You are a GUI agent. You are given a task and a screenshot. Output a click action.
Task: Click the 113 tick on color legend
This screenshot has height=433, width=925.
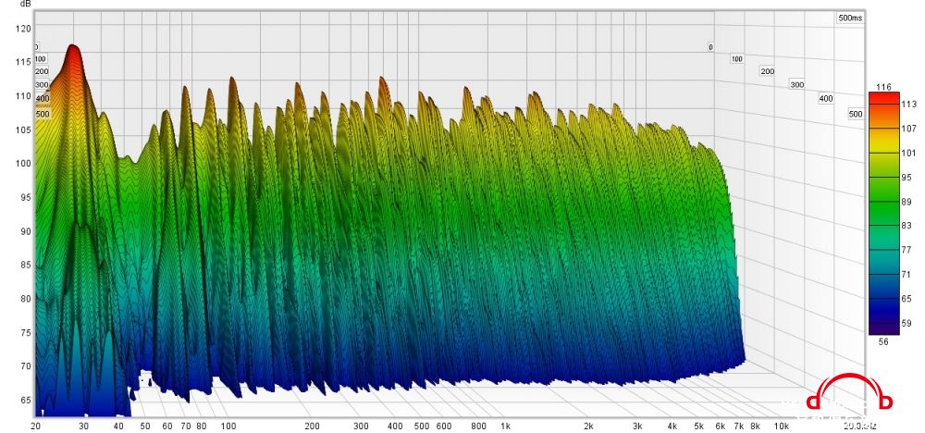[x=908, y=104]
